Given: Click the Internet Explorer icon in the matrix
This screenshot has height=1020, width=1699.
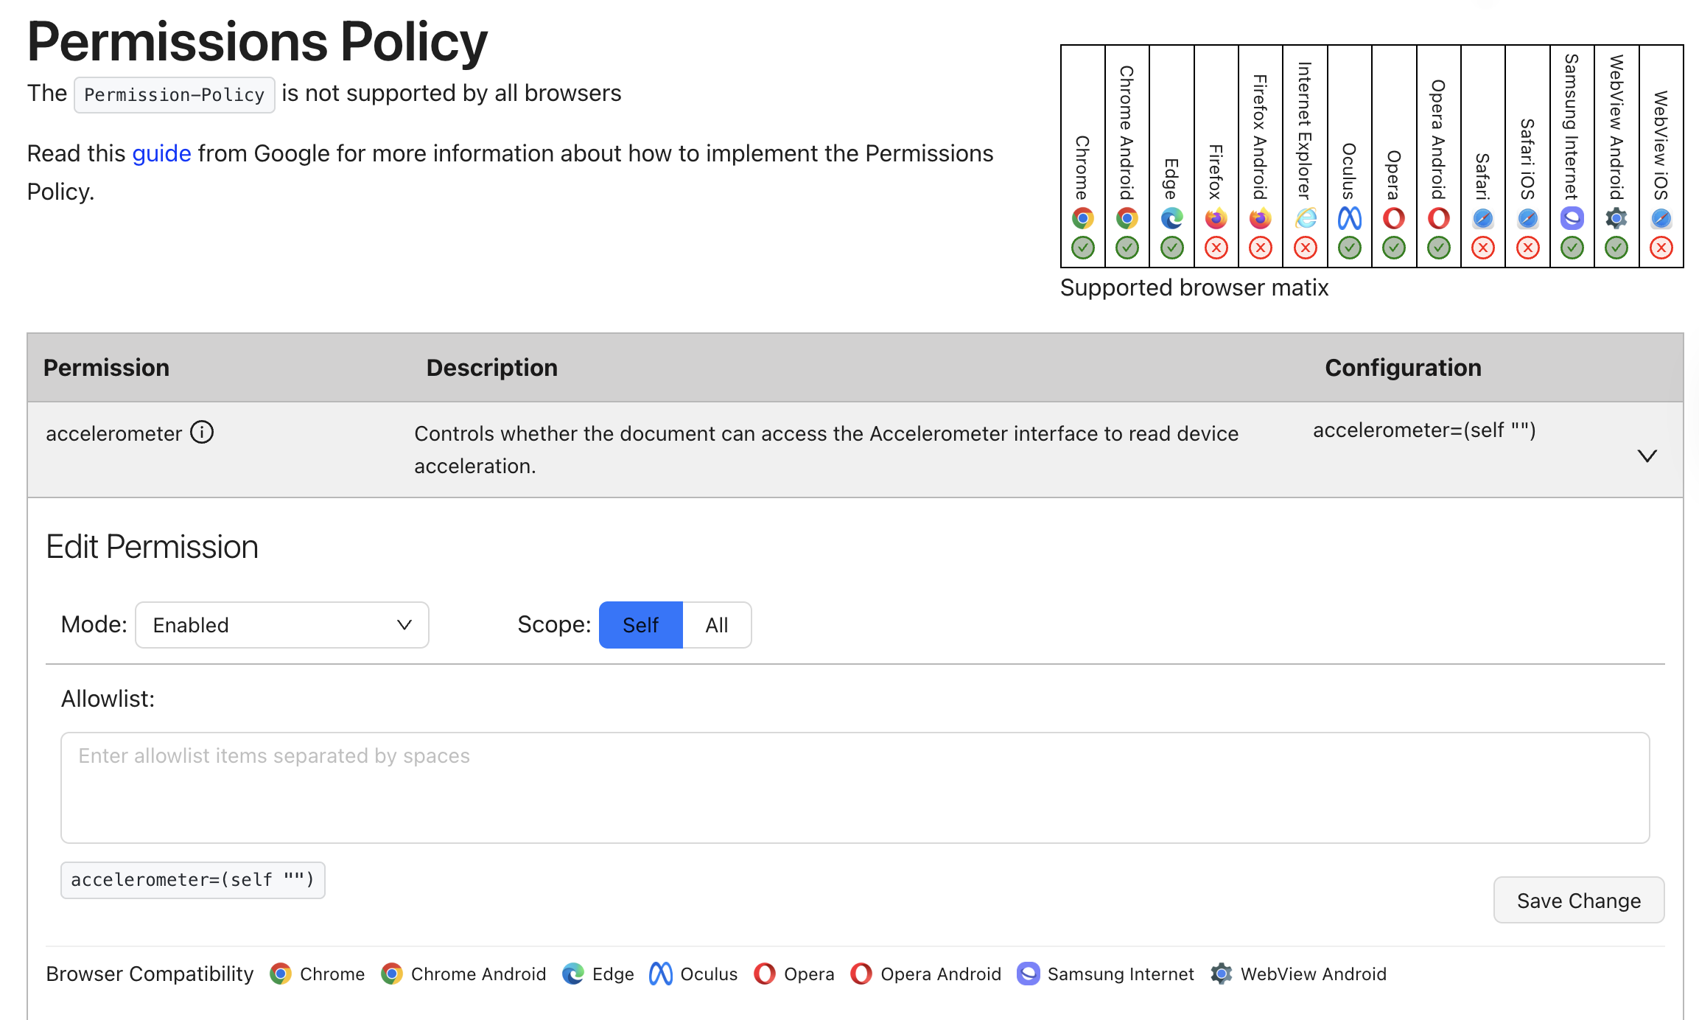Looking at the screenshot, I should [x=1305, y=219].
